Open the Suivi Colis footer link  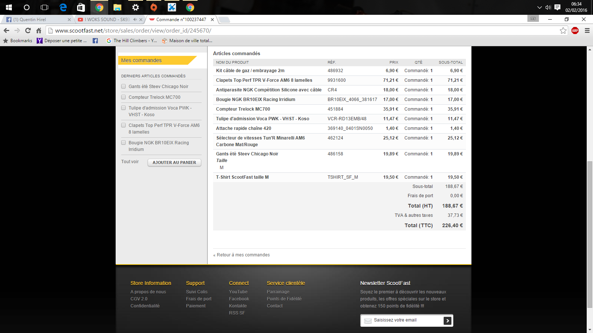pyautogui.click(x=197, y=292)
